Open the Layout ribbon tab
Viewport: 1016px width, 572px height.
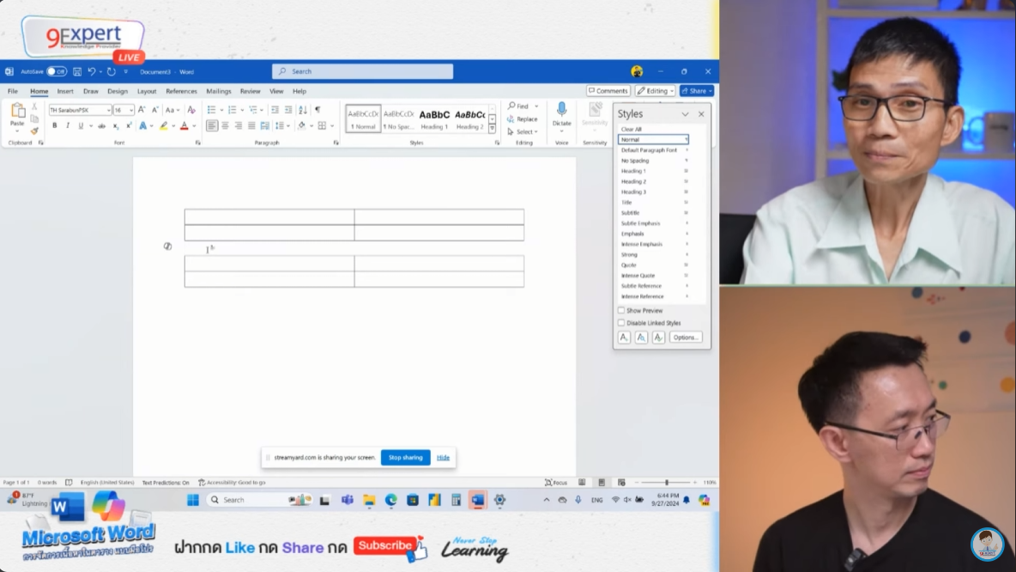pyautogui.click(x=147, y=91)
